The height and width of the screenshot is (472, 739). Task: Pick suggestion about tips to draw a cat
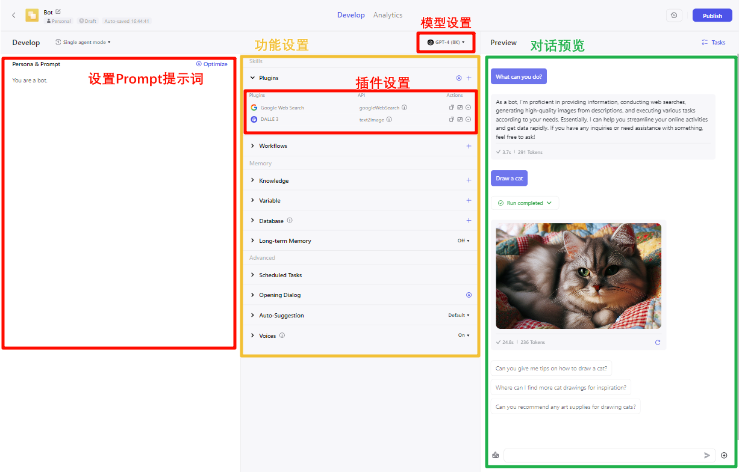[551, 369]
